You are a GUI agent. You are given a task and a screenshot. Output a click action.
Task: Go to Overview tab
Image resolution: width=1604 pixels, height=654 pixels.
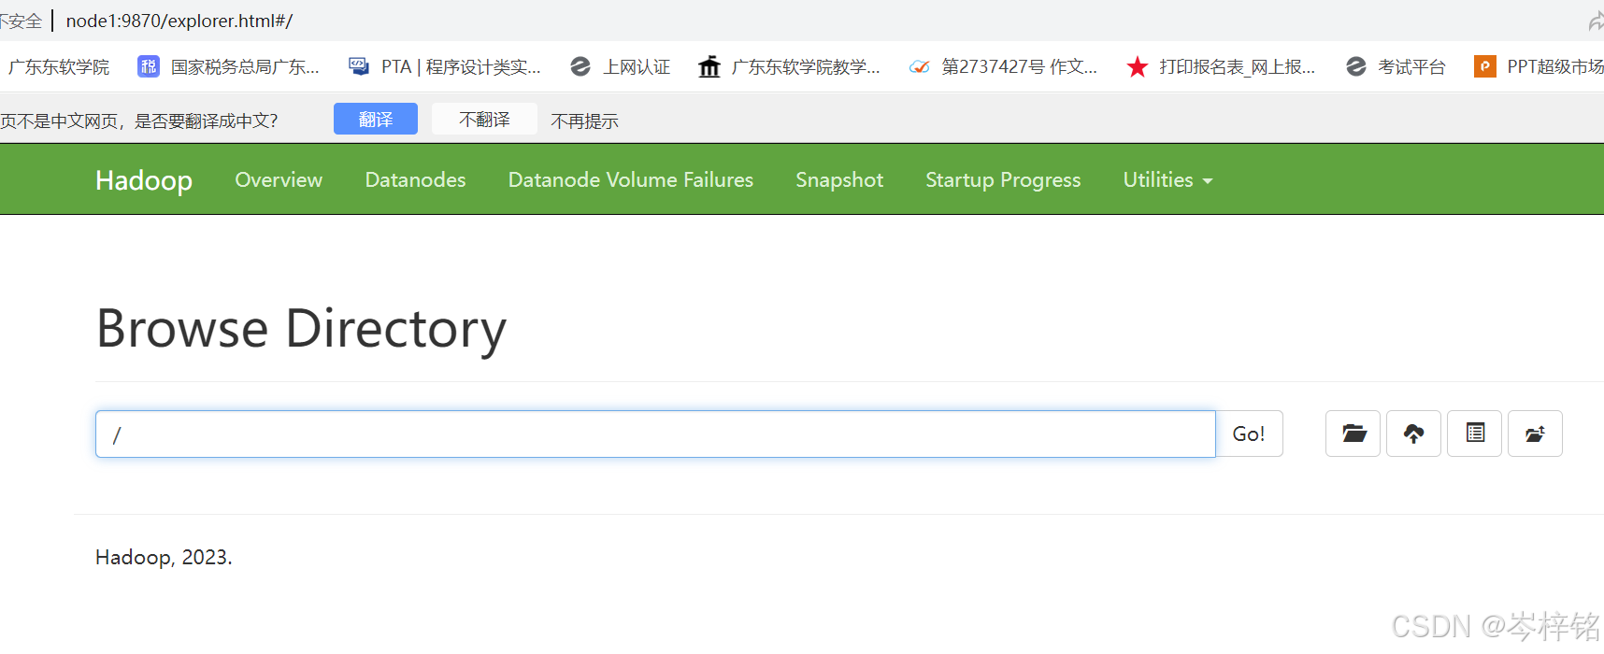pyautogui.click(x=279, y=179)
